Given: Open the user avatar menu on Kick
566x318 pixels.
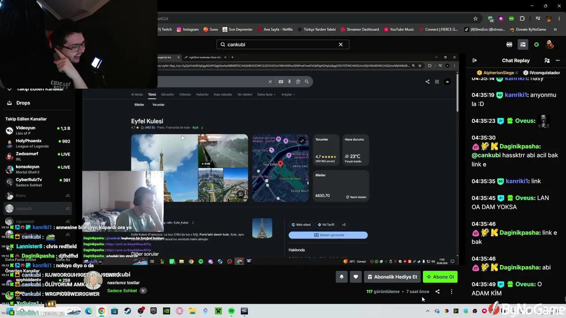Looking at the screenshot, I should coord(550,45).
